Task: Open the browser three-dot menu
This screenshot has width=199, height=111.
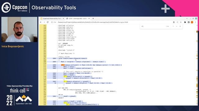Action: [196, 22]
